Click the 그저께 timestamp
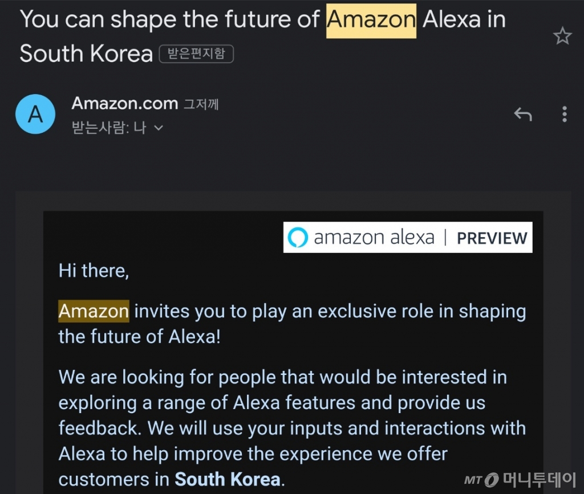This screenshot has width=584, height=494. point(201,105)
